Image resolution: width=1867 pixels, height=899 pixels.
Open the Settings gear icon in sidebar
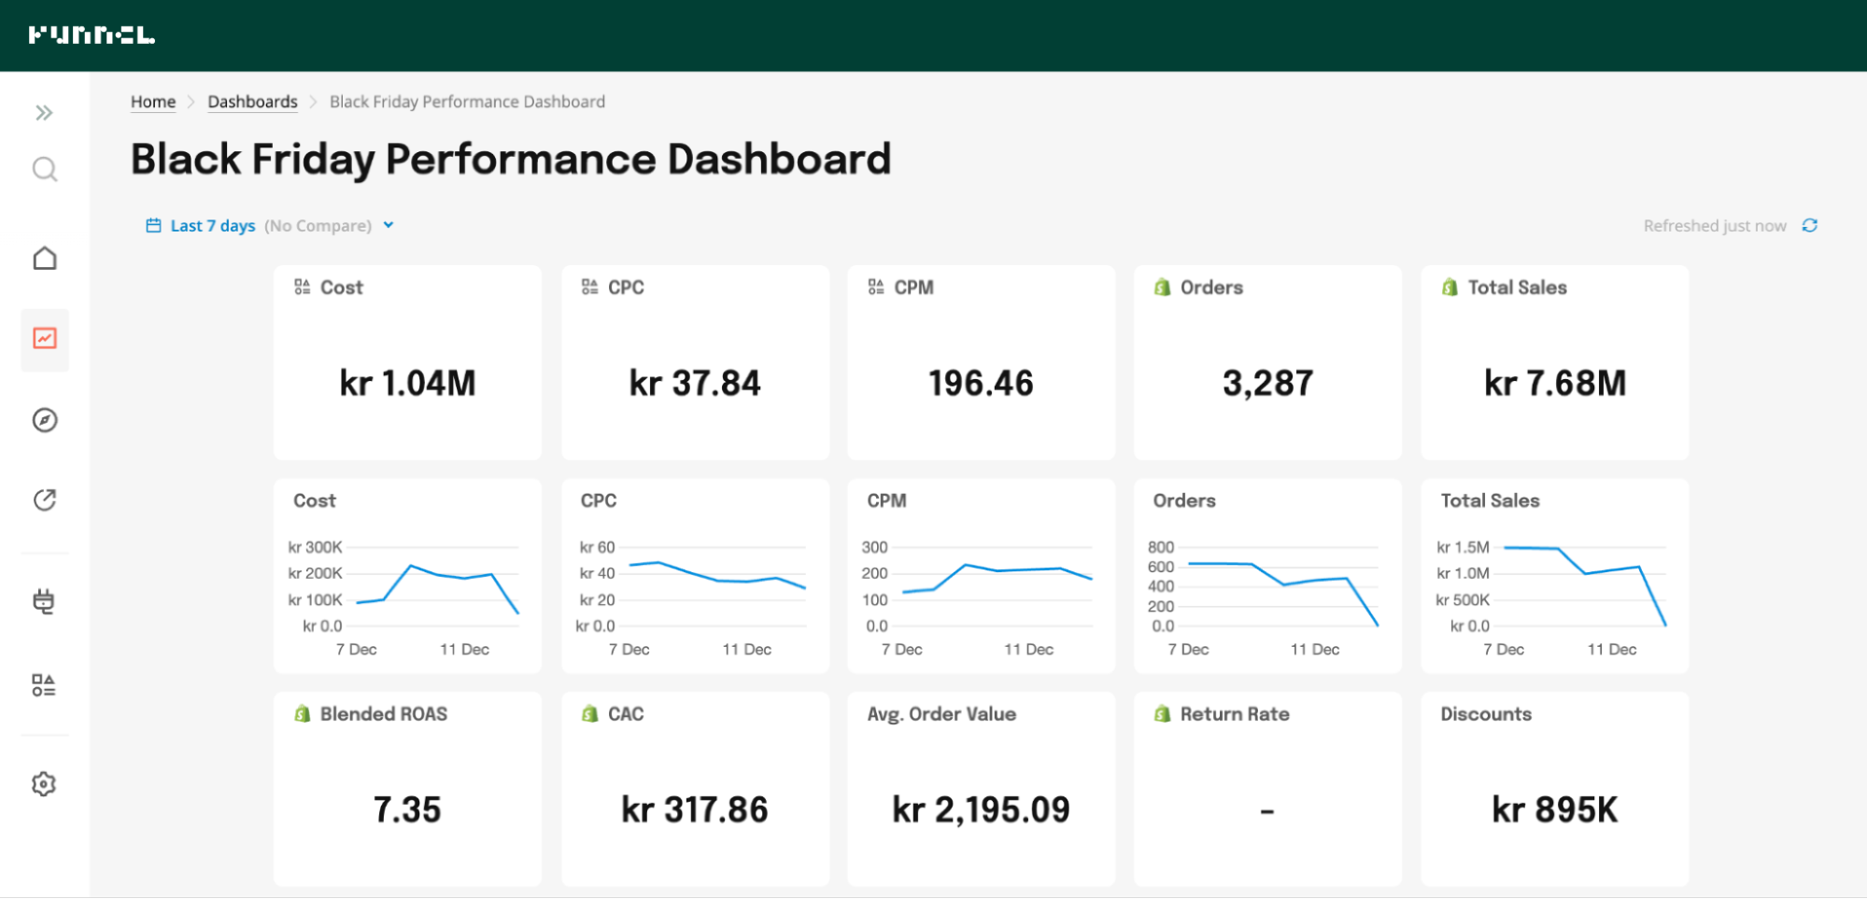point(44,783)
